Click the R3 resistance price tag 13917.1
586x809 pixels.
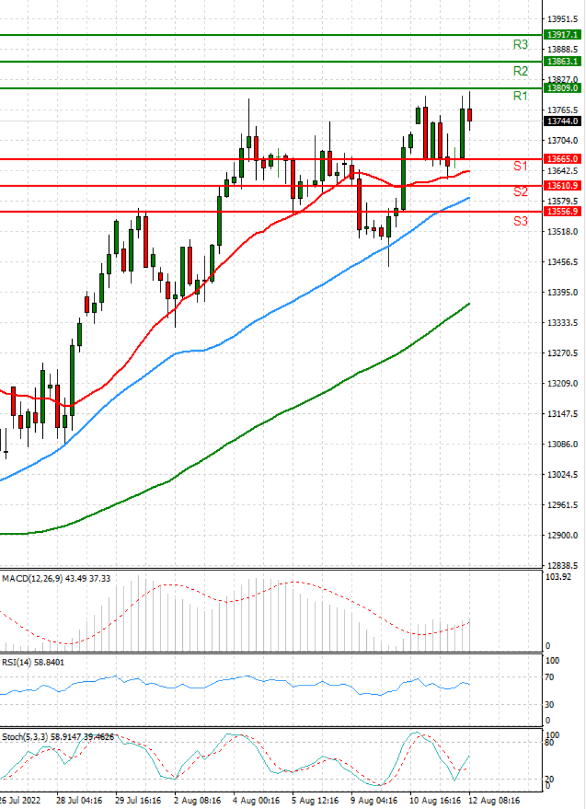[563, 35]
